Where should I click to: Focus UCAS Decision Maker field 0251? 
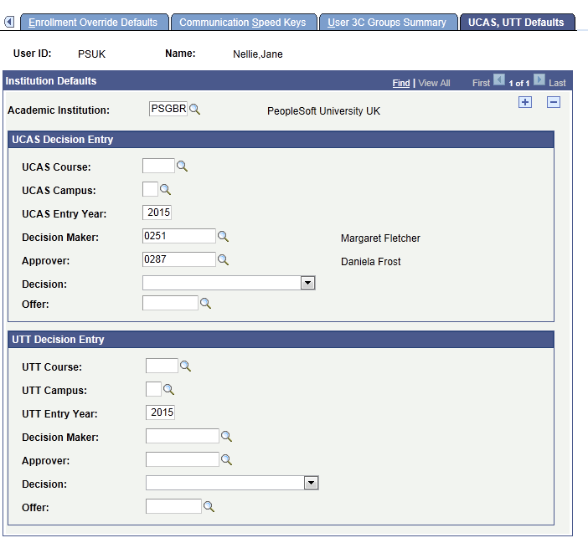pos(179,236)
